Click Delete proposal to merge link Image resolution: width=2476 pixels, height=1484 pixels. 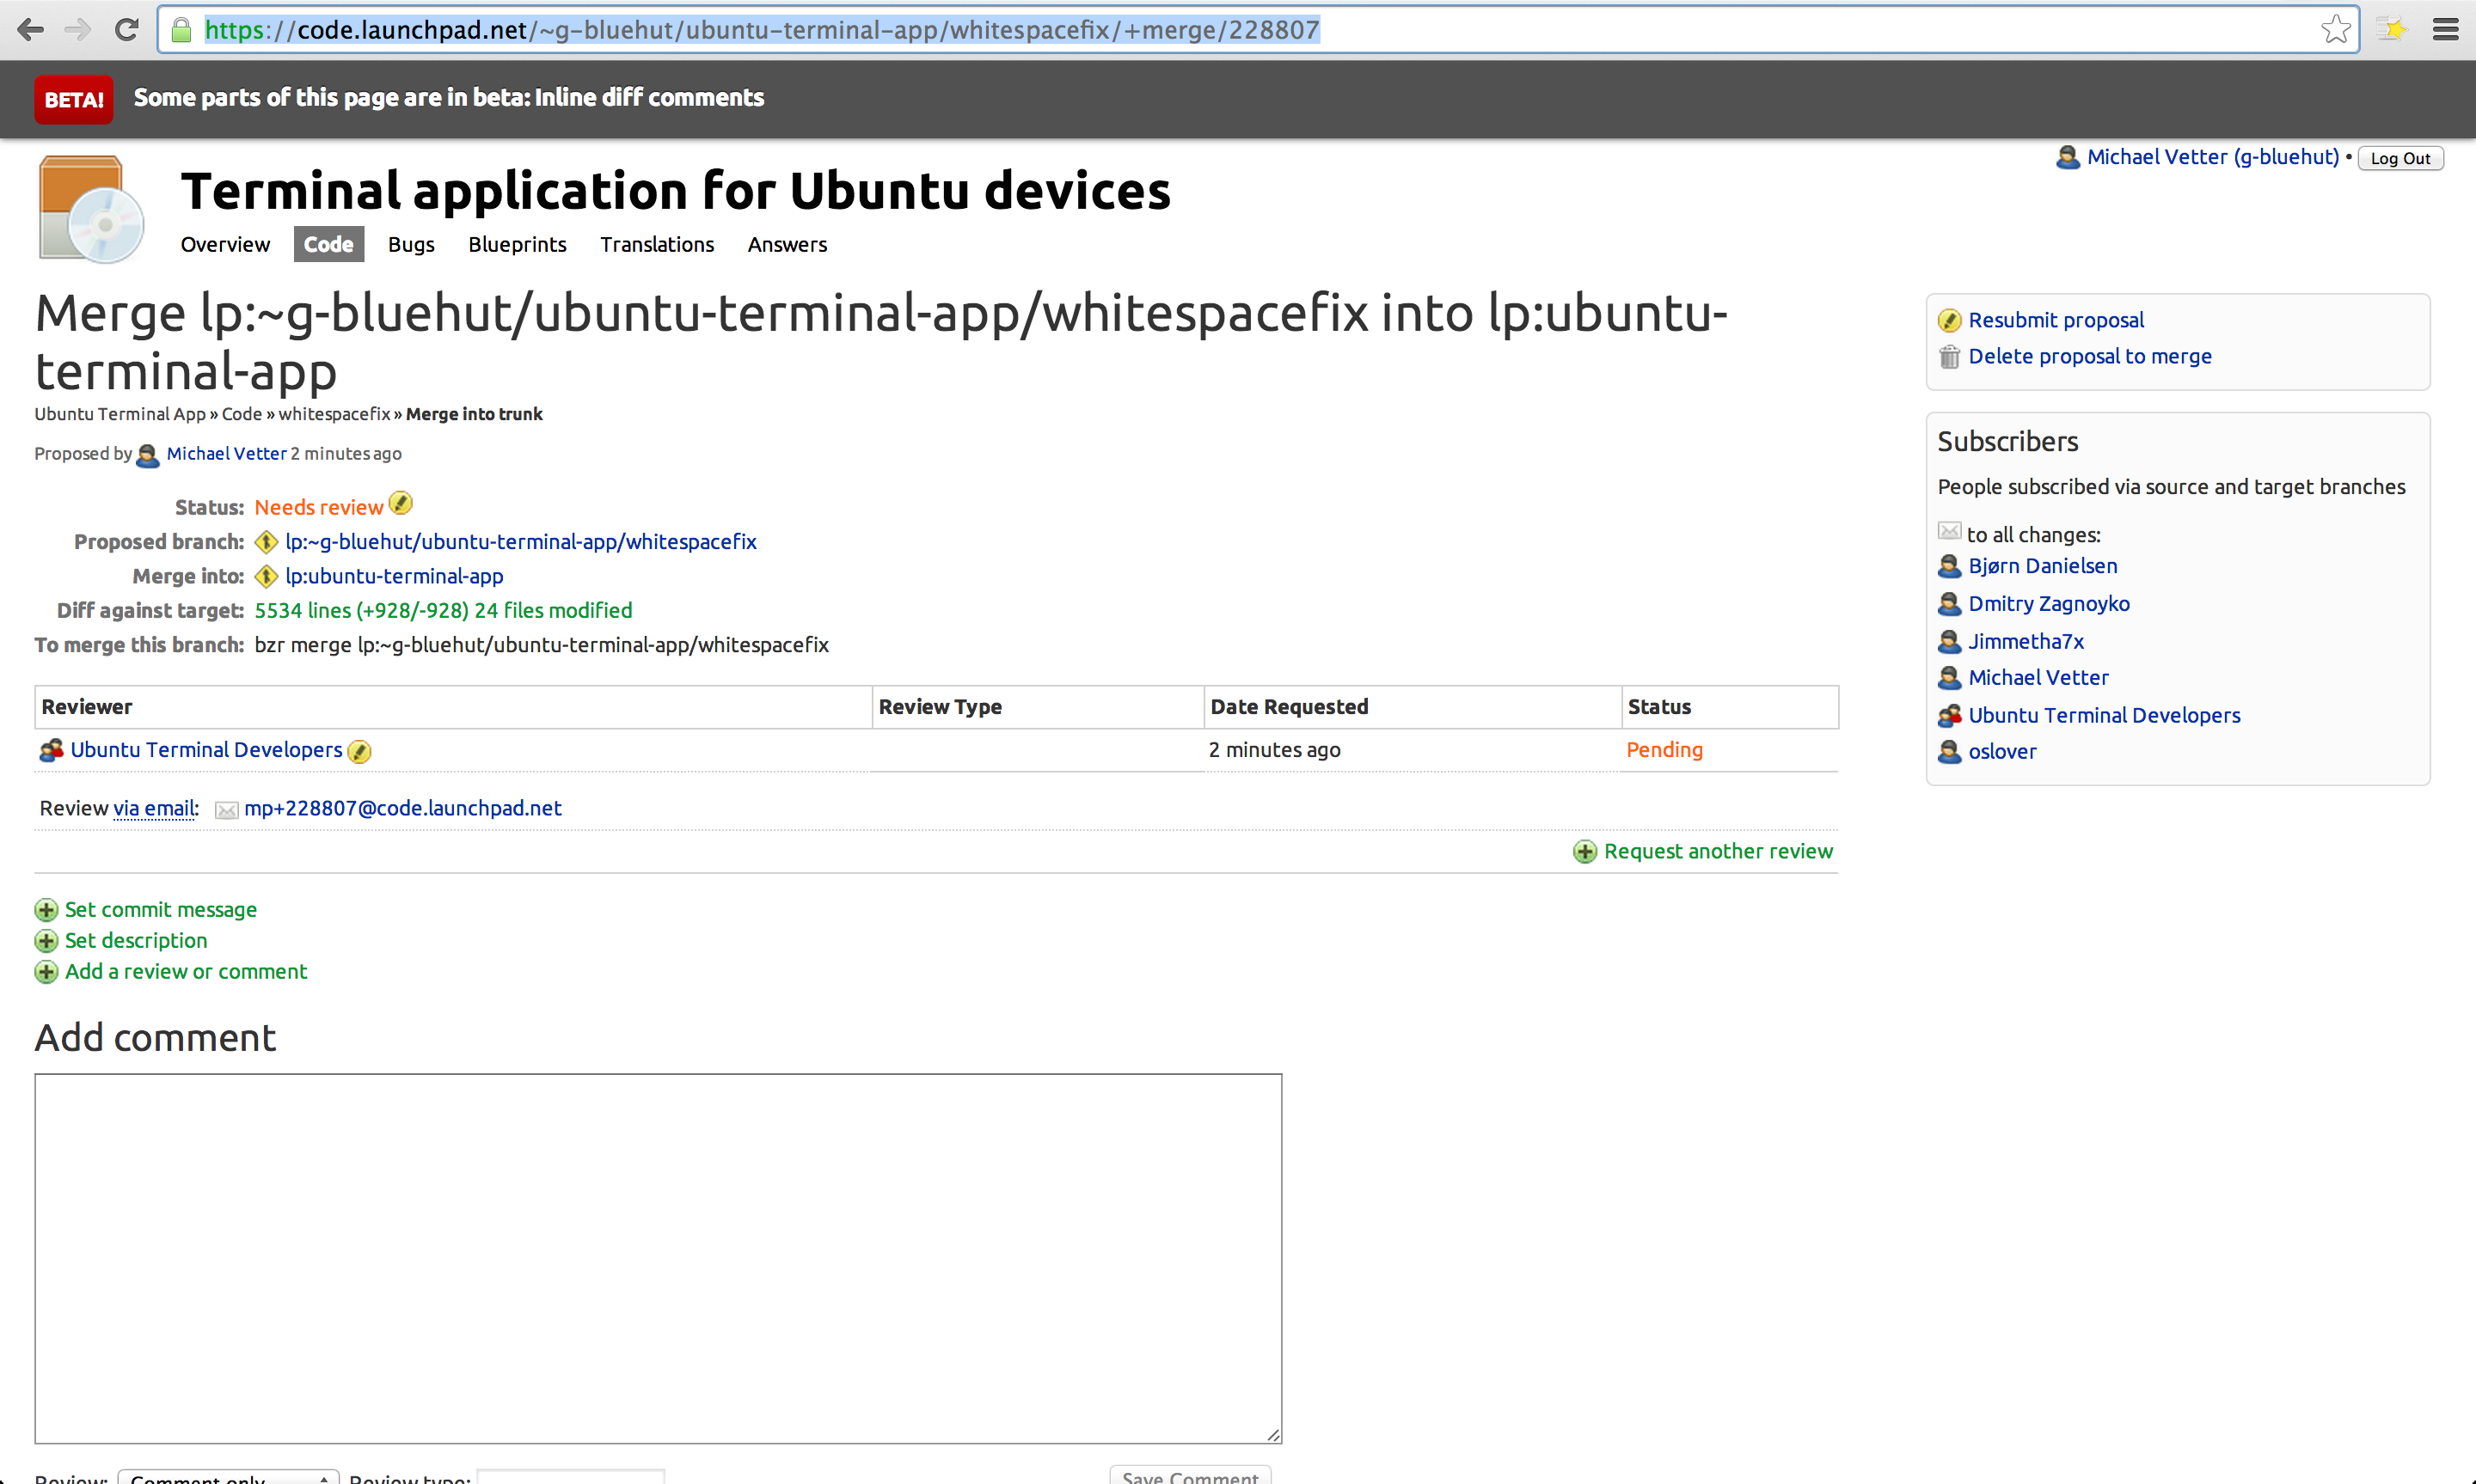pos(2090,357)
